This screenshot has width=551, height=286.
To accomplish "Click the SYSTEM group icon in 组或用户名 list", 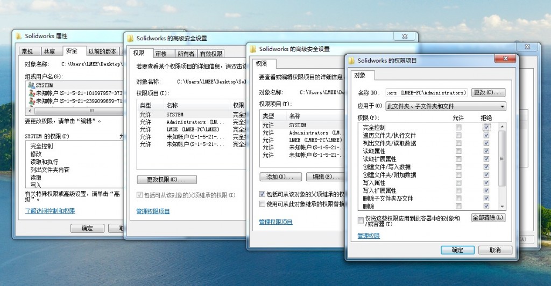I will (x=31, y=85).
